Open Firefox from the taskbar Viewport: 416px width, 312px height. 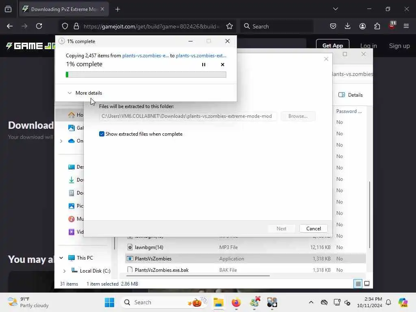(x=236, y=302)
